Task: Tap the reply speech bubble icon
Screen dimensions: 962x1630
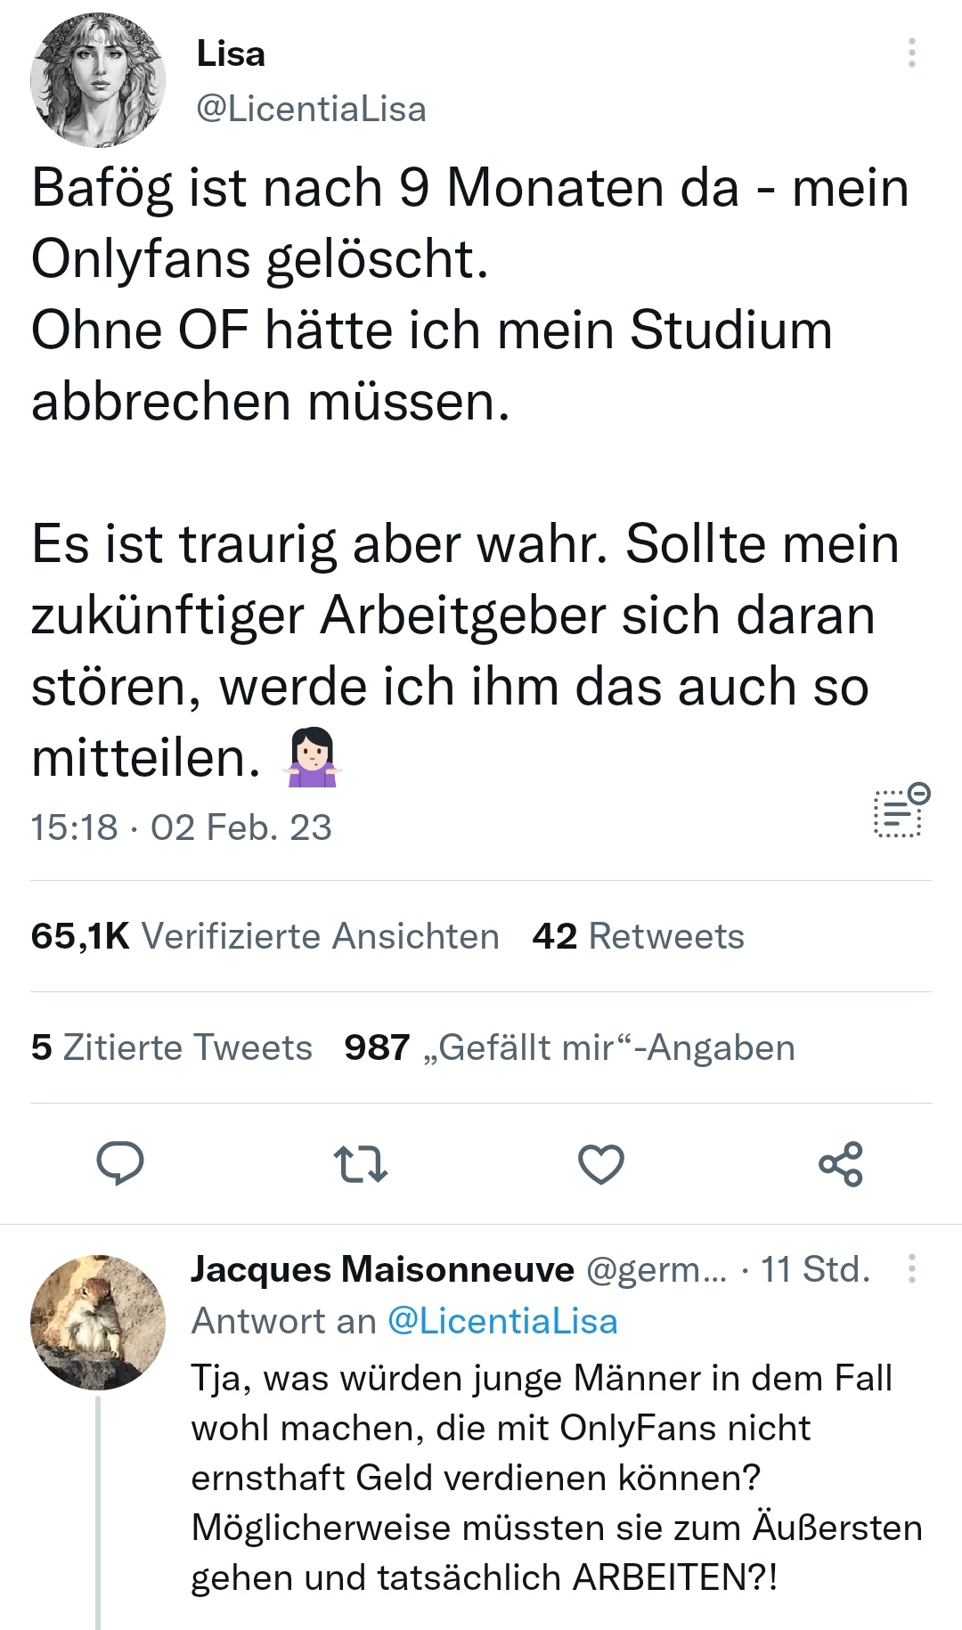Action: [x=120, y=1163]
